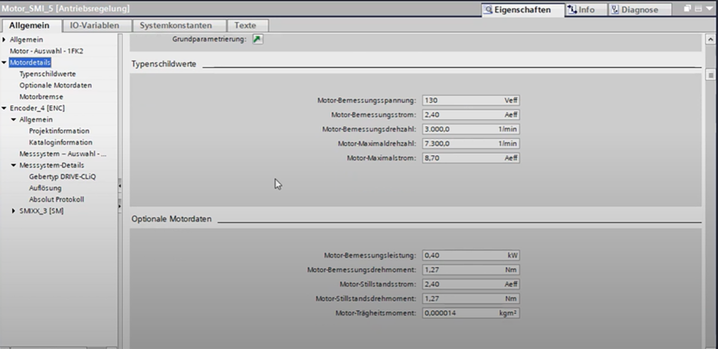
Task: Open Kataloginformation tree item
Action: 61,143
